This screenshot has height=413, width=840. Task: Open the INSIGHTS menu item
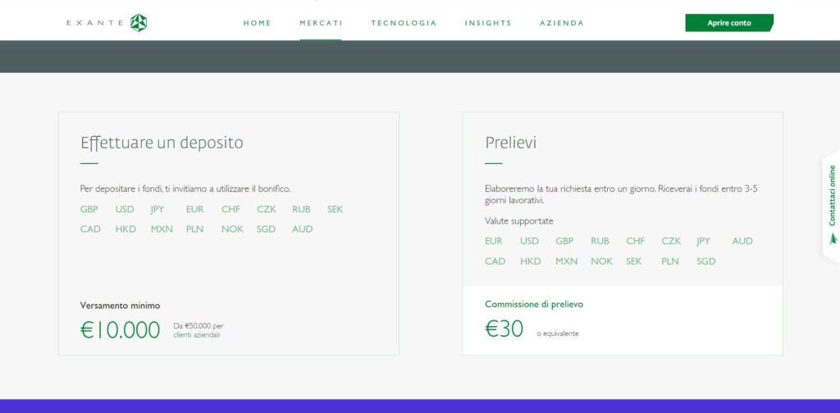(x=488, y=23)
